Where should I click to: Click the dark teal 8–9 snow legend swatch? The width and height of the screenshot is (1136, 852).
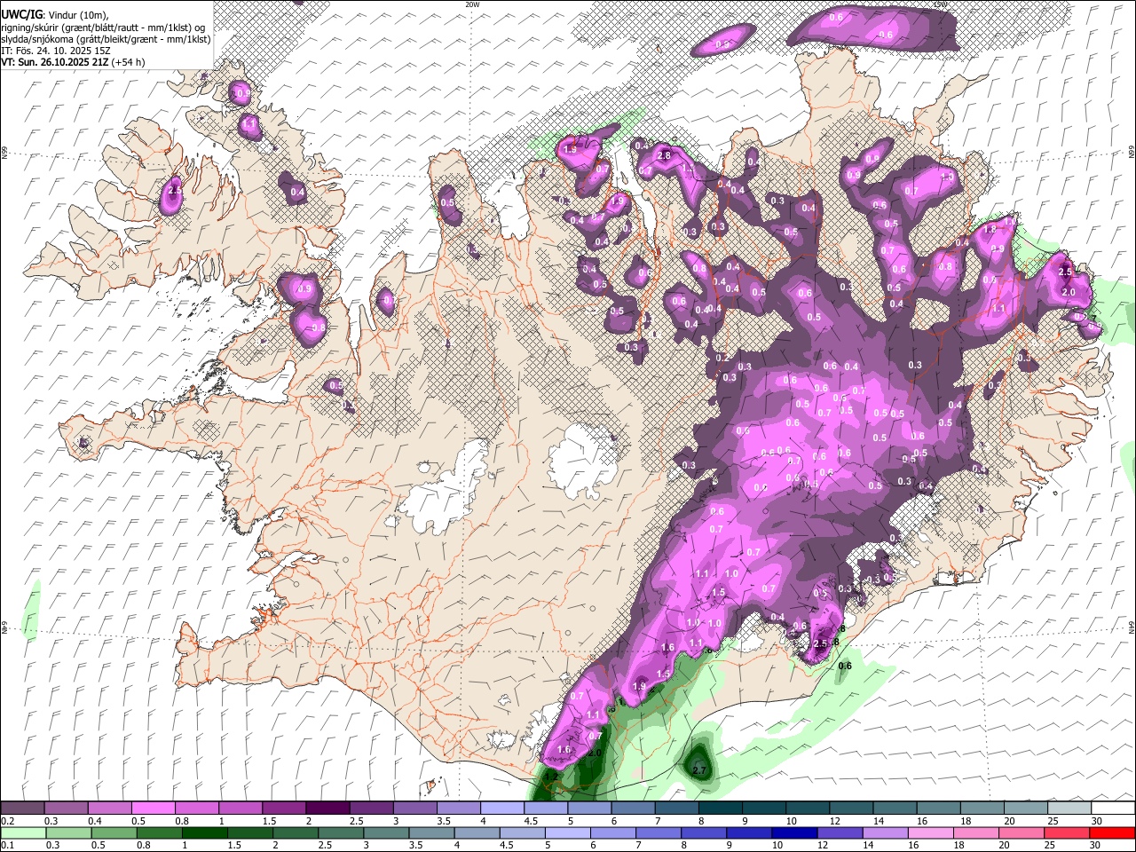721,809
